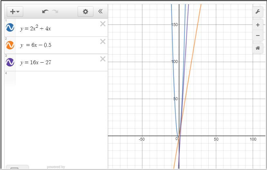Image resolution: width=267 pixels, height=170 pixels.
Task: Toggle visibility of y=16x−27 graph
Action: coord(10,62)
